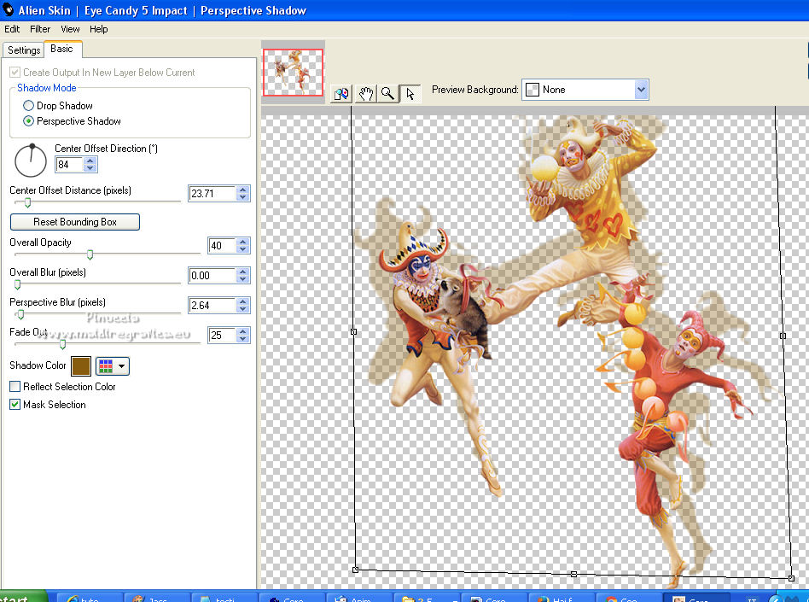Click the Center Offset Distance slider handle
The height and width of the screenshot is (602, 809).
[28, 203]
